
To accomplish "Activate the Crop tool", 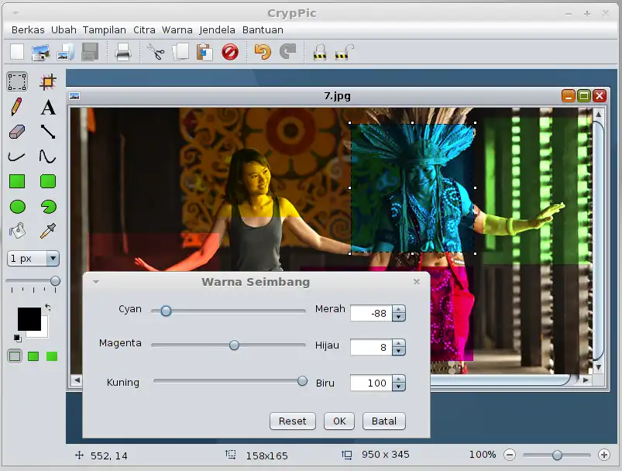I will (48, 82).
